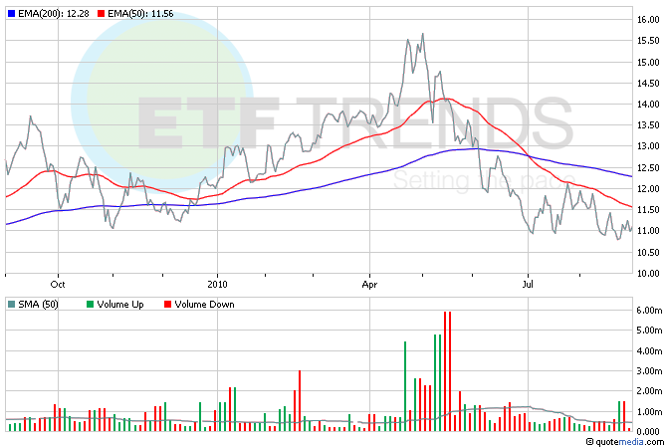This screenshot has width=668, height=447.
Task: Click the SMA (50) gray legend swatch
Action: 12,305
